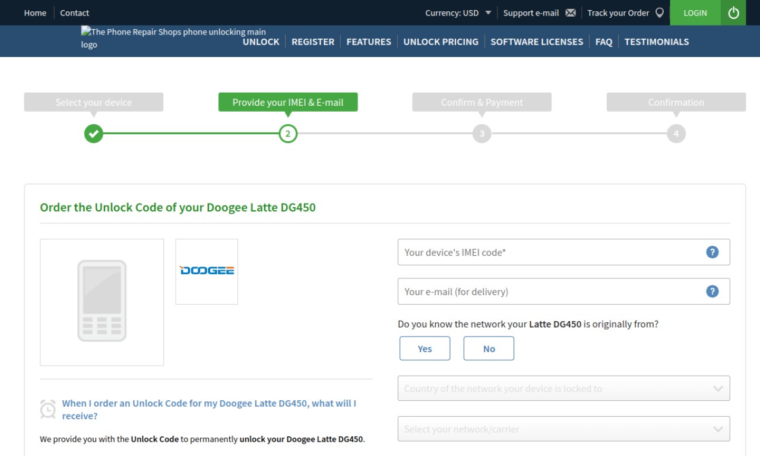
Task: Open the REGISTER menu item
Action: click(313, 42)
